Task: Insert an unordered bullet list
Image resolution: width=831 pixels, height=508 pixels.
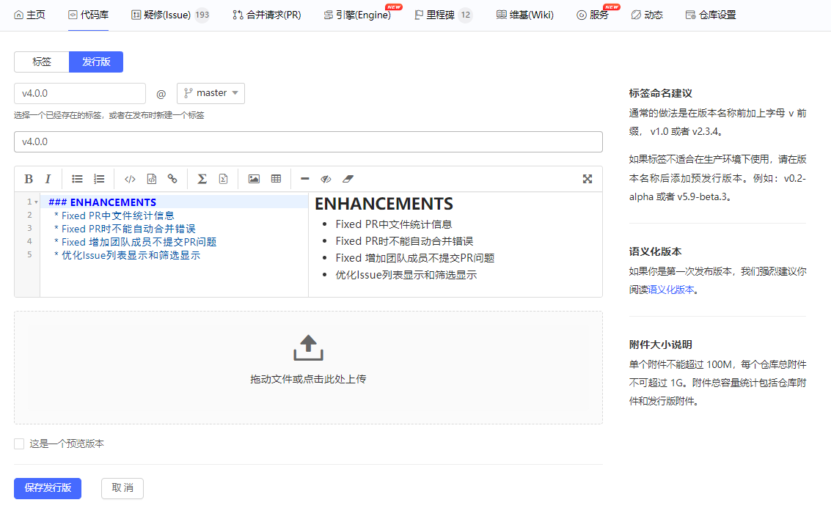Action: coord(77,179)
